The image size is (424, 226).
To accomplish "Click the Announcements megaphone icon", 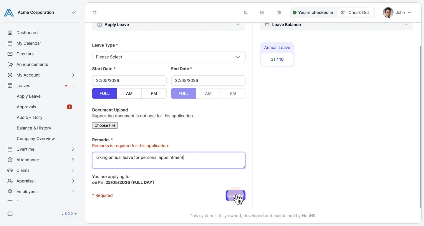I will point(10,64).
